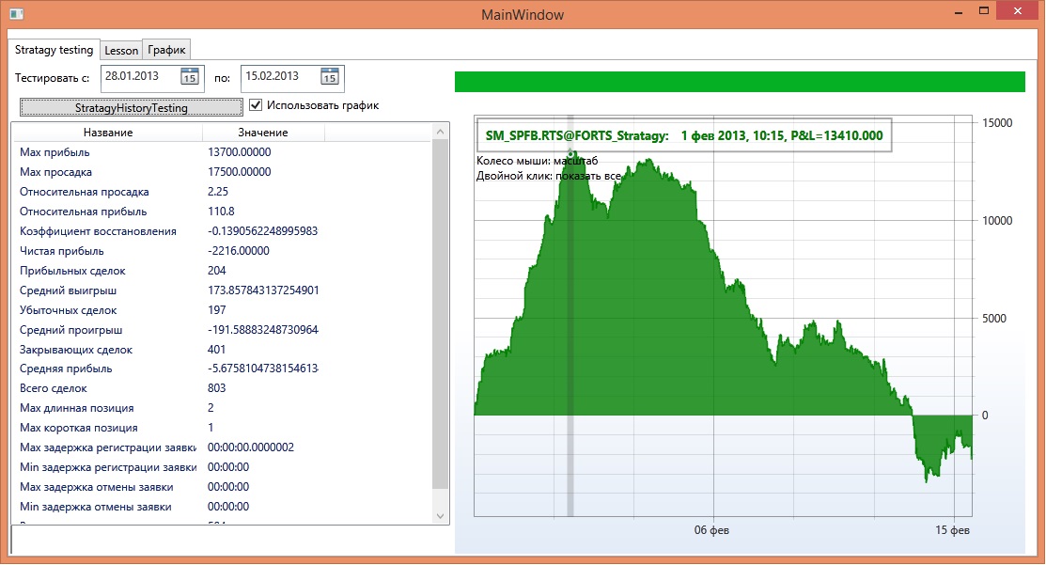Click the 15 фев axis label on chart
The height and width of the screenshot is (565, 1046).
[x=952, y=530]
